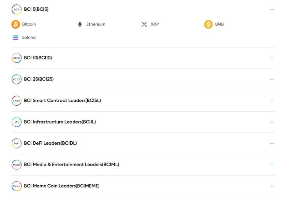This screenshot has width=290, height=198.
Task: Expand the BCI 25 section
Action: pyautogui.click(x=272, y=79)
